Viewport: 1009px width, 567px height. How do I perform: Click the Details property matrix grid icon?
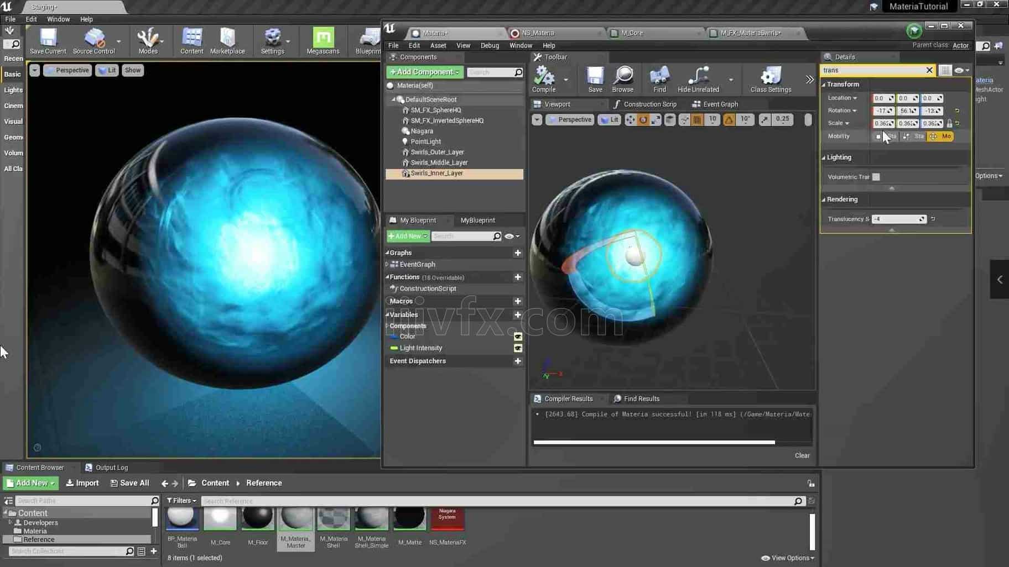pos(945,70)
